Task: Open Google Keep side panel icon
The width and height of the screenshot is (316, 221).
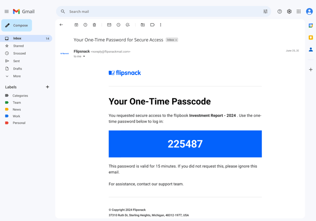Action: tap(310, 37)
